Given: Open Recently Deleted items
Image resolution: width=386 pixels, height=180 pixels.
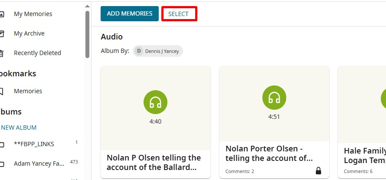Looking at the screenshot, I should coord(37,53).
